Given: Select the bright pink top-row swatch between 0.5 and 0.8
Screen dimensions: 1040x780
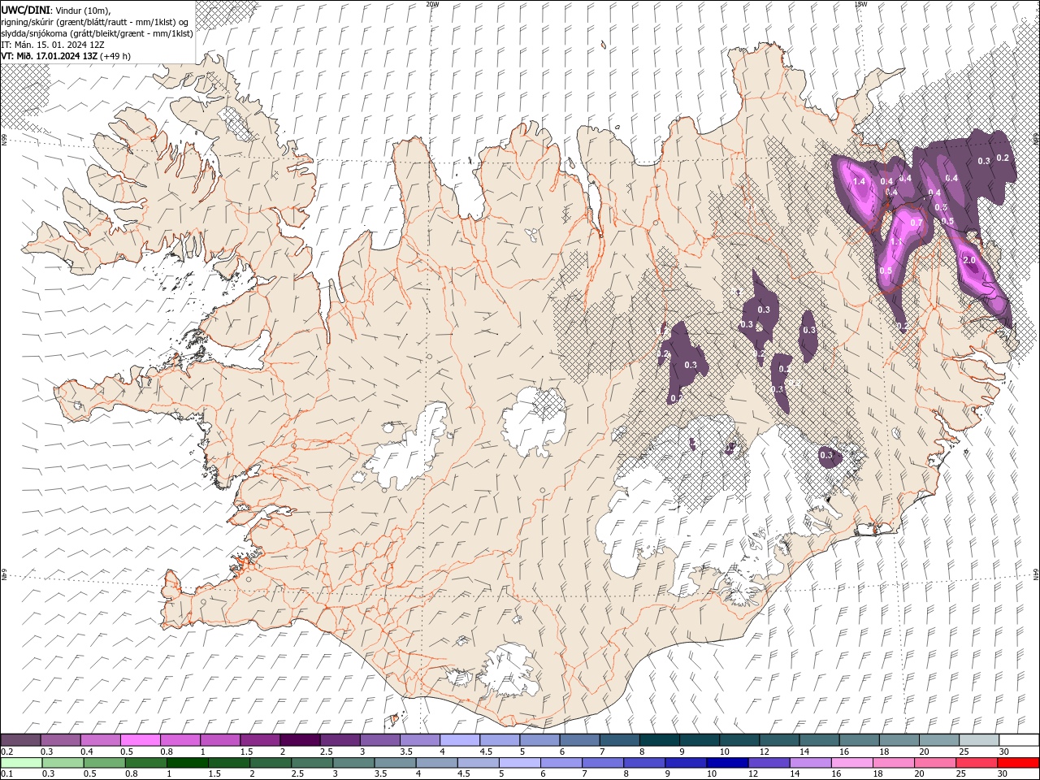Looking at the screenshot, I should pos(141,740).
